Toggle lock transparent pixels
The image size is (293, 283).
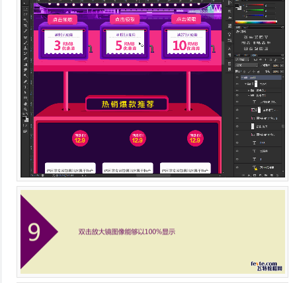click(244, 72)
